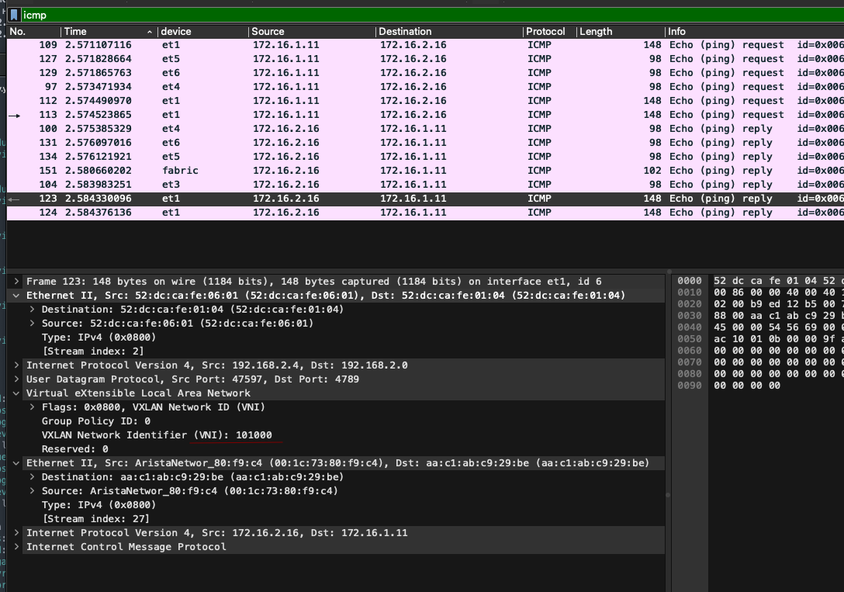844x592 pixels.
Task: Expand the VXLAN Flags 0x0800 field
Action: (x=33, y=407)
